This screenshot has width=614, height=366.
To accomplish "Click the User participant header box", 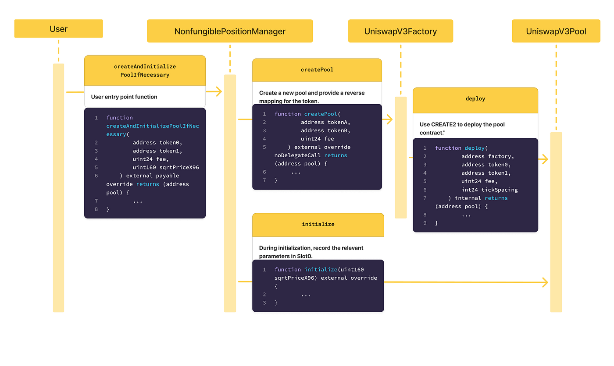I will (x=58, y=28).
